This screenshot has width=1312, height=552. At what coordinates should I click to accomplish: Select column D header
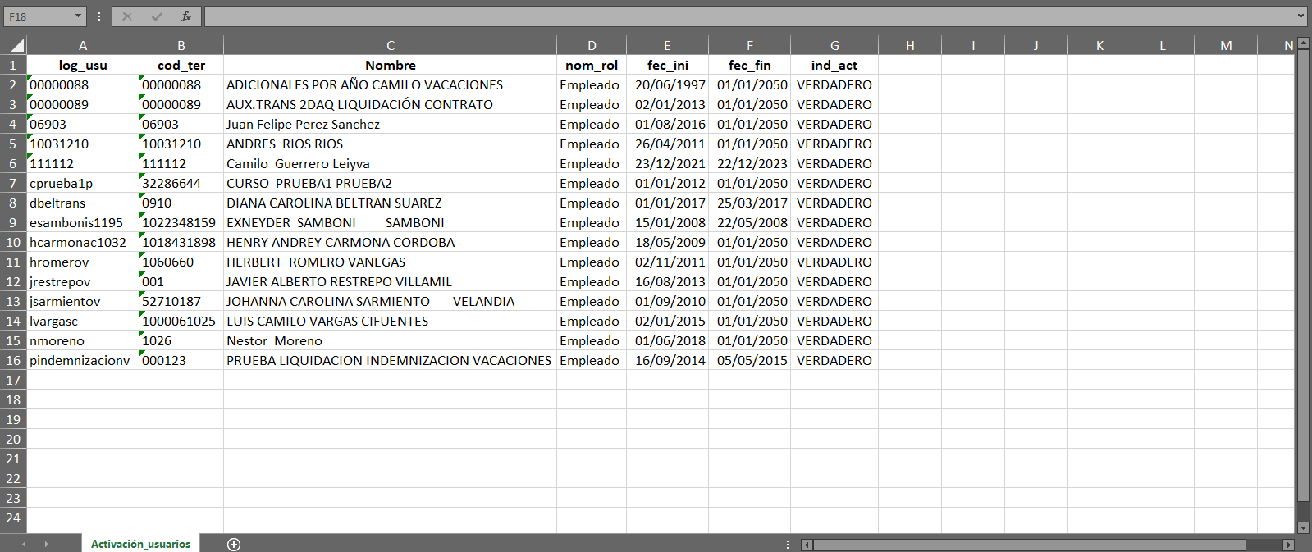tap(592, 45)
